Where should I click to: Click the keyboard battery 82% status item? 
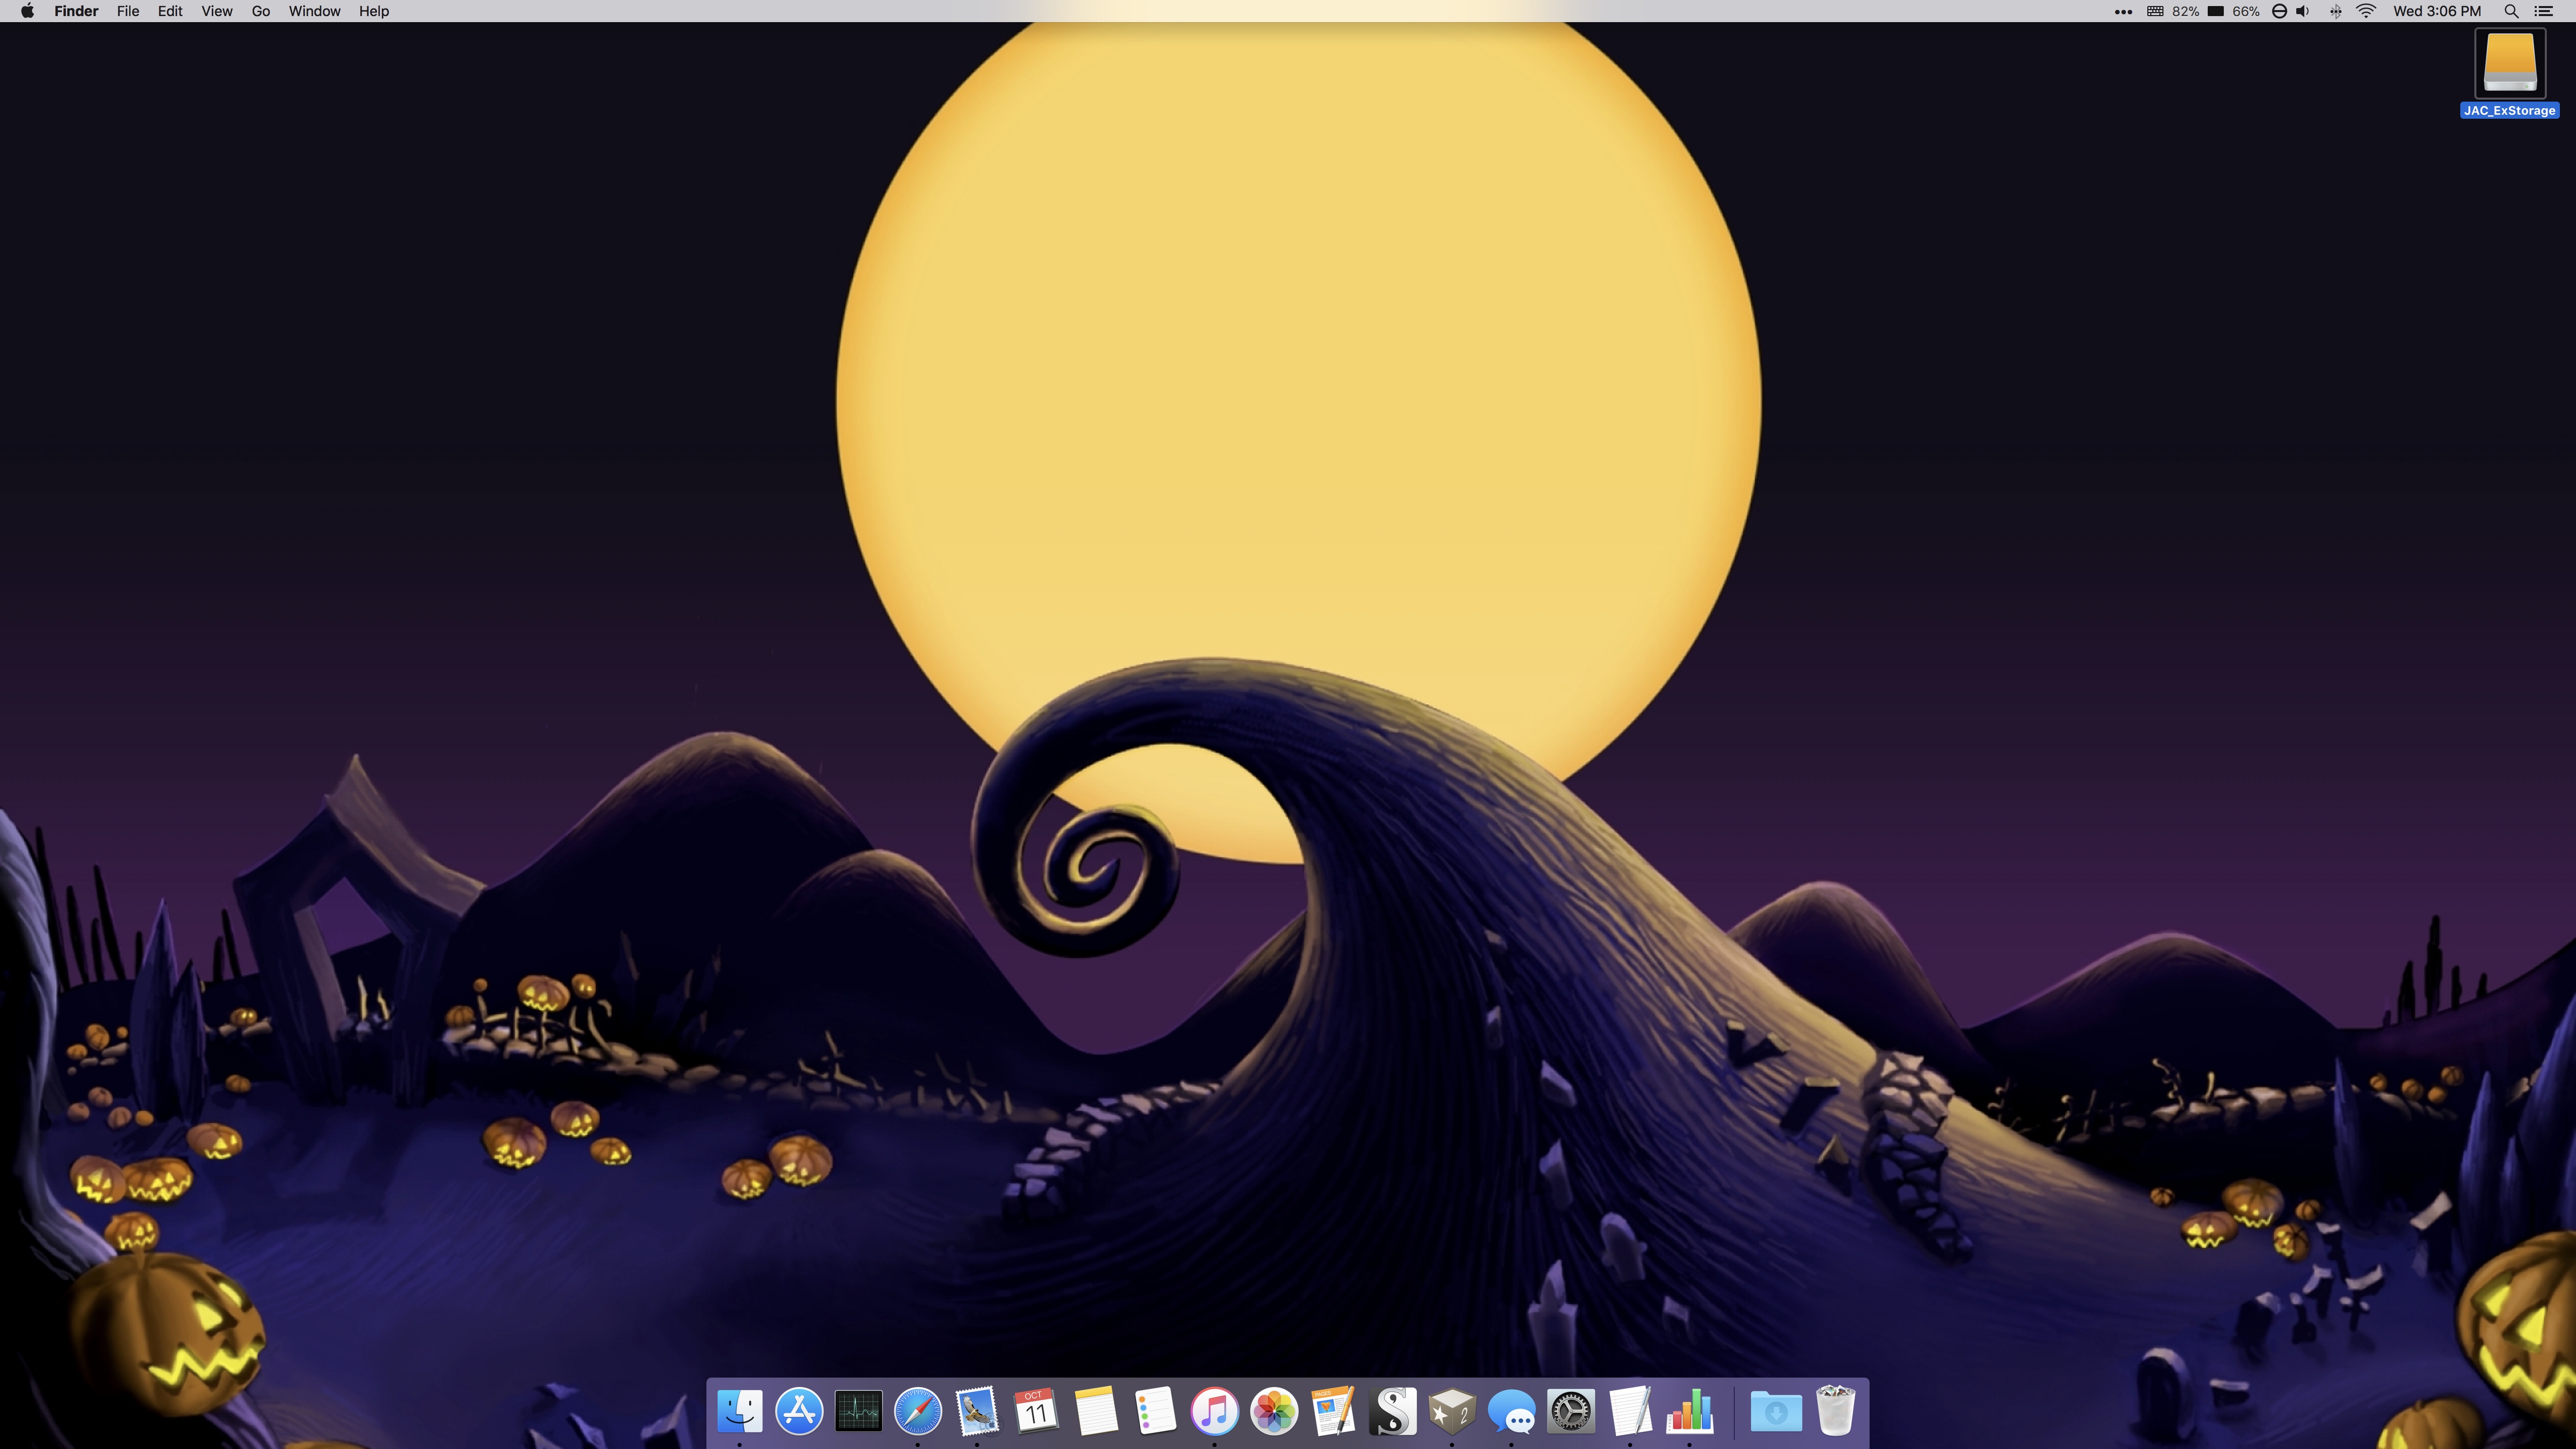(2172, 11)
